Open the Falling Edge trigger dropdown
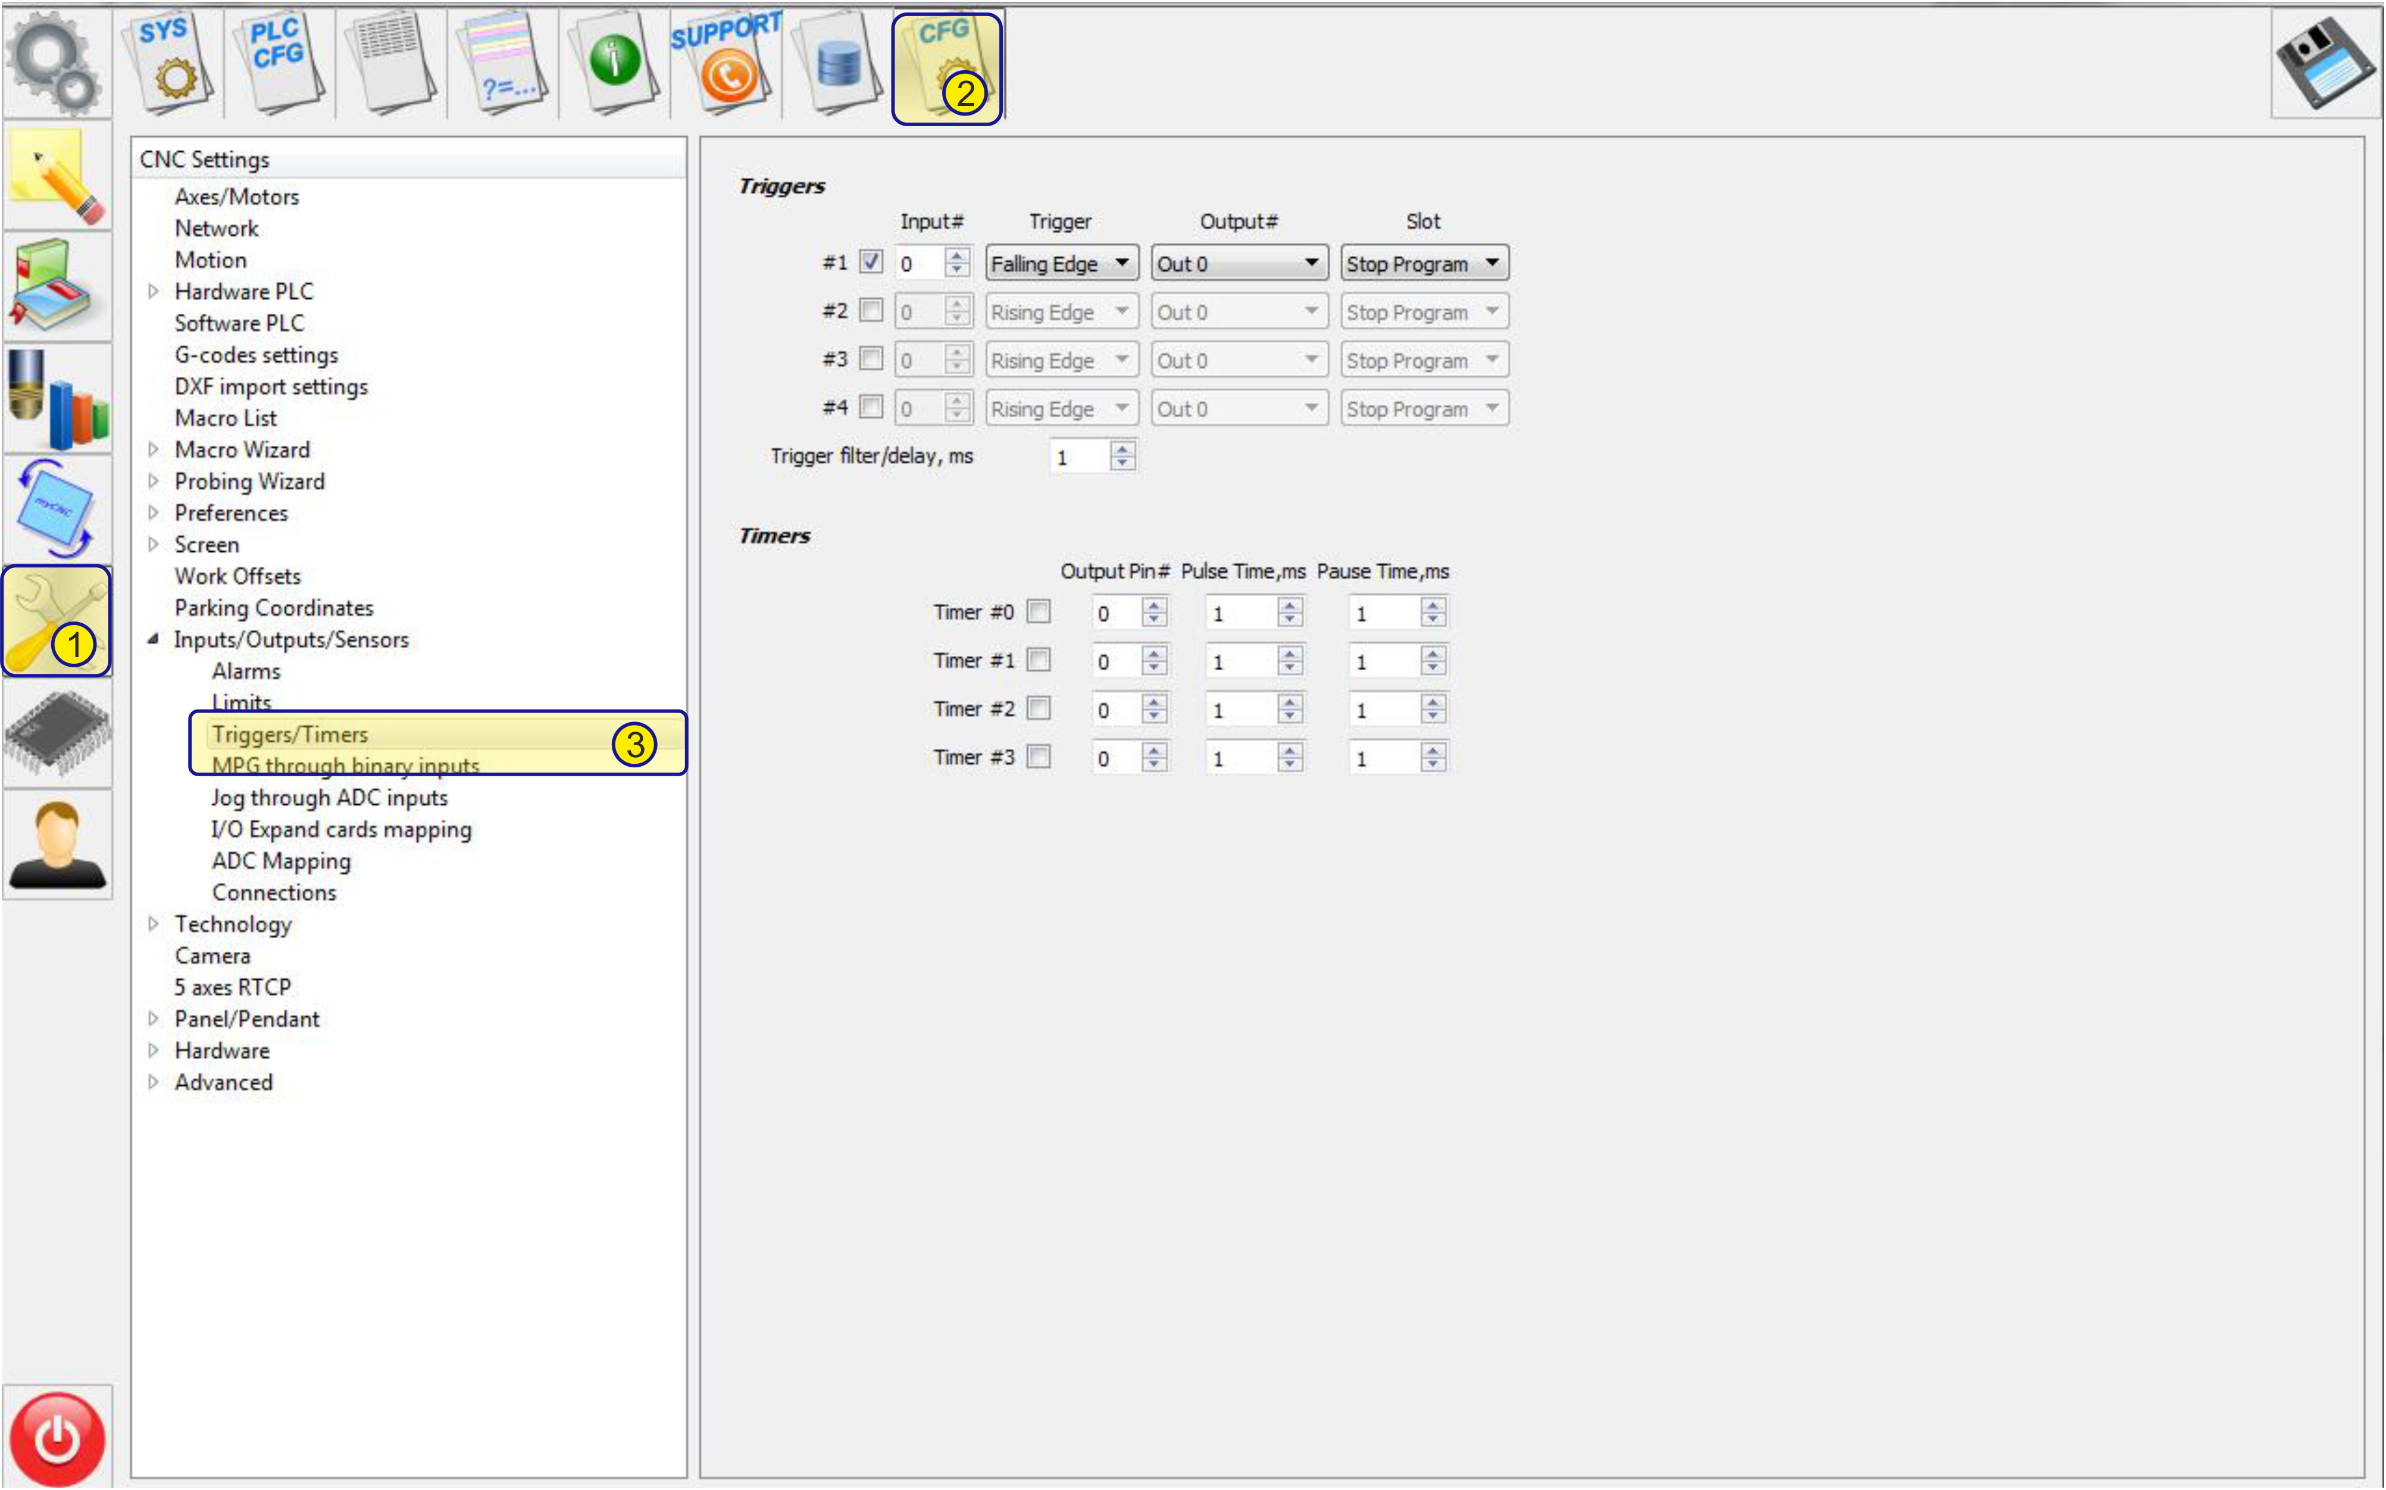 pos(1061,263)
